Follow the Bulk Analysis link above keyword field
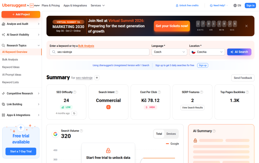 pos(86,46)
